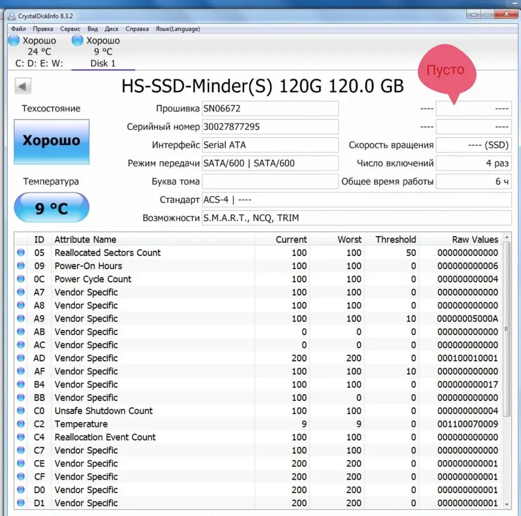Viewport: 521px width, 516px height.
Task: Click the Raw Values column header
Action: (x=475, y=240)
